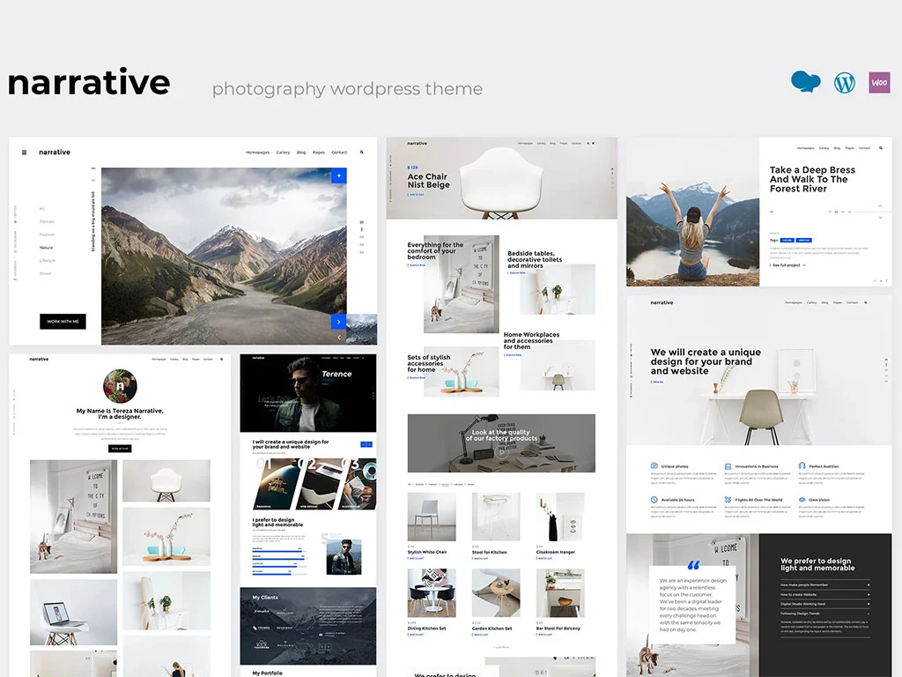Click Dining Kitchen Set product image
902x677 pixels.
click(x=432, y=593)
